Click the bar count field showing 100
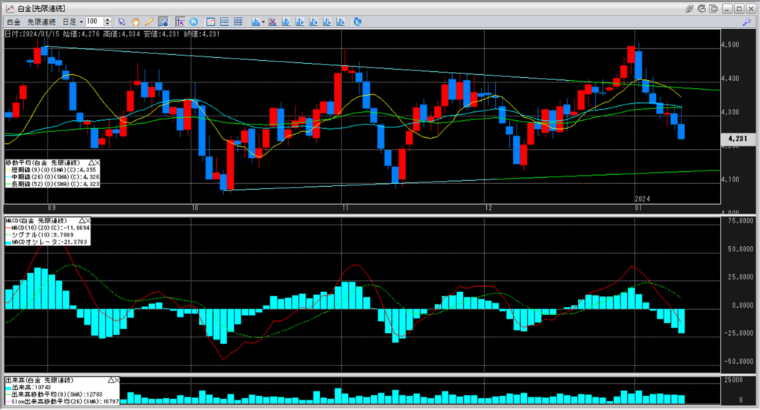Image resolution: width=760 pixels, height=410 pixels. tap(94, 22)
